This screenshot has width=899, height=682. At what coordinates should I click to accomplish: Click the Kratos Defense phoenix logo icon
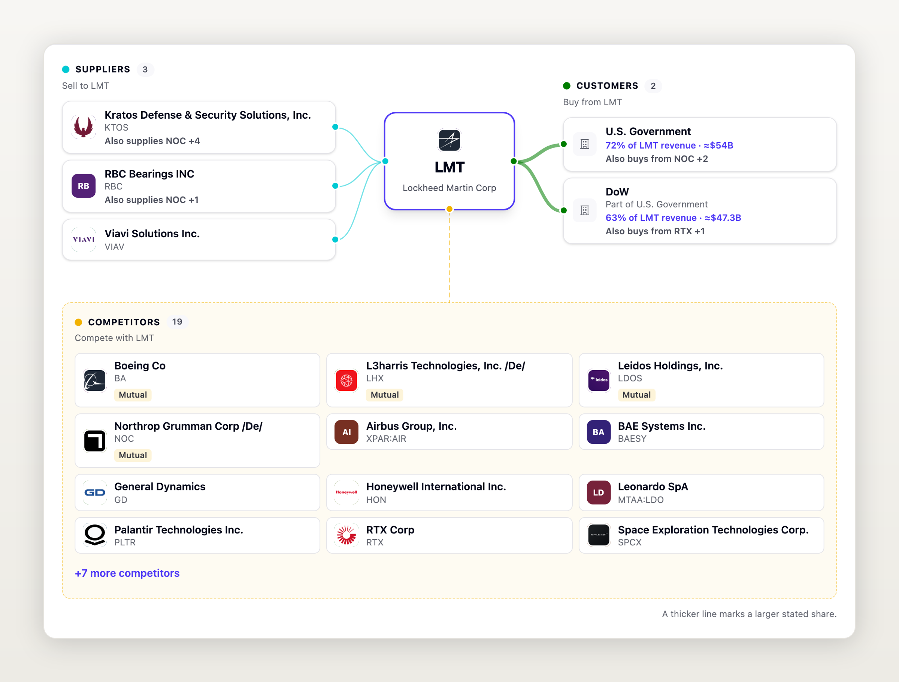[x=83, y=127]
